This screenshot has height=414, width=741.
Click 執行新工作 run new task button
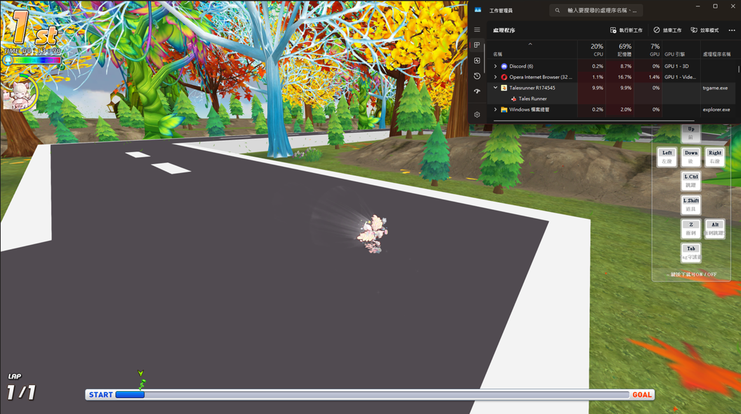tap(626, 30)
